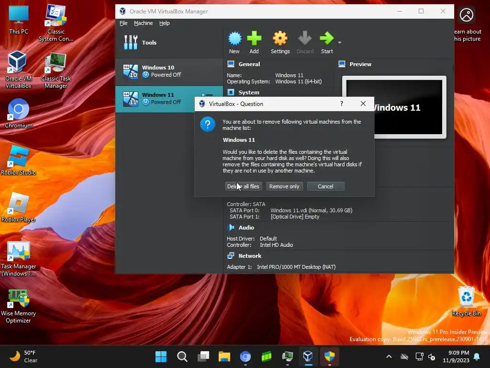
Task: Open the File menu
Action: [x=123, y=23]
